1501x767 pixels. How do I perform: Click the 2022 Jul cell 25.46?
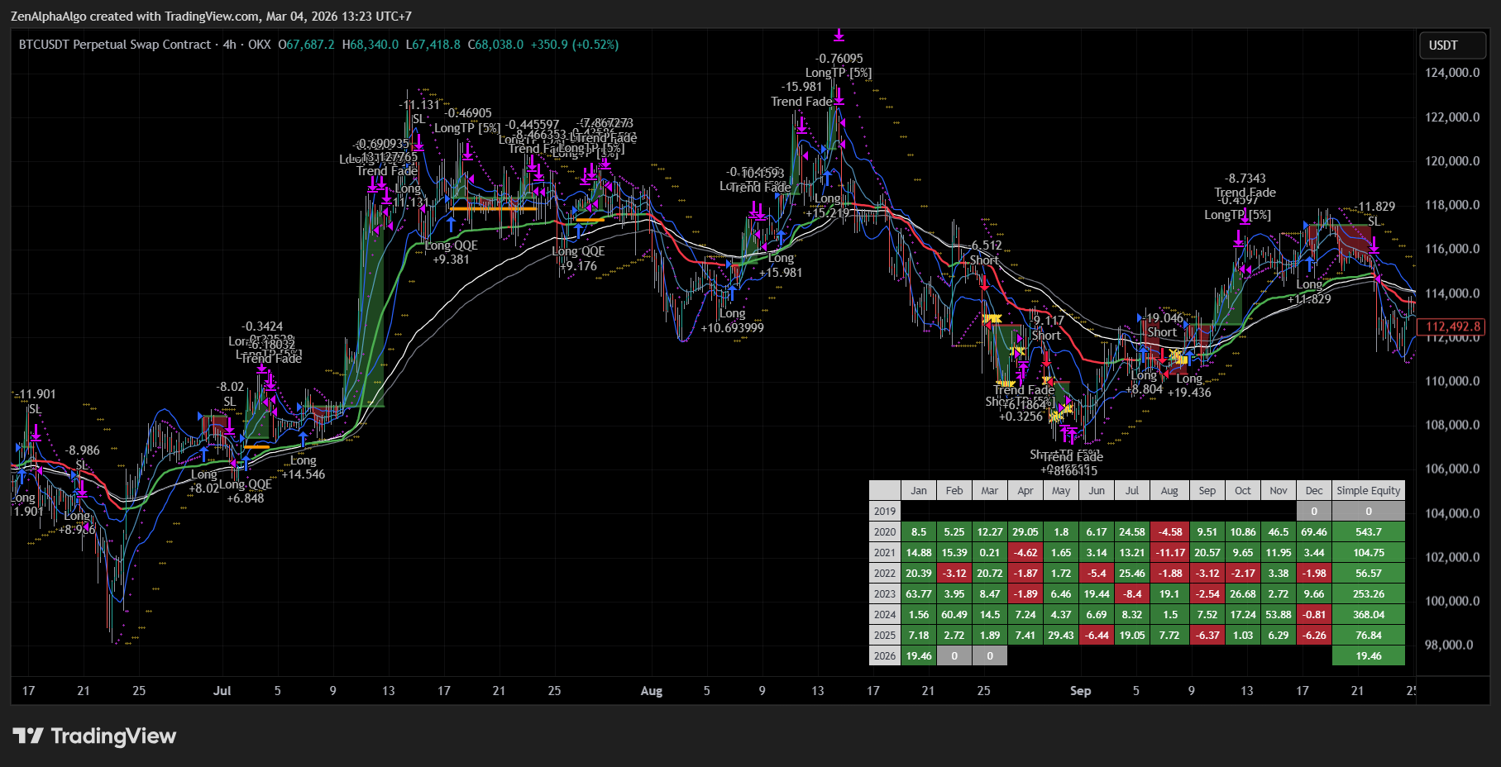click(x=1132, y=573)
